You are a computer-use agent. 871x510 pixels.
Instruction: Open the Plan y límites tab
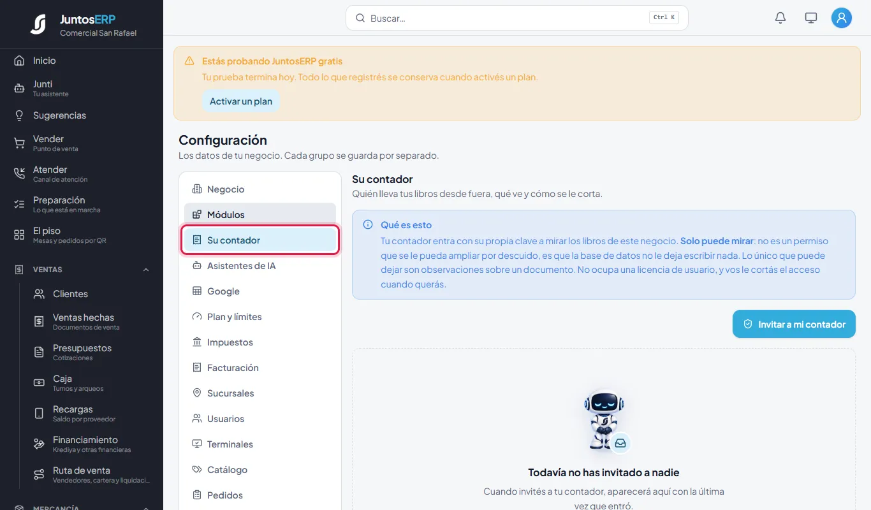[x=260, y=317]
